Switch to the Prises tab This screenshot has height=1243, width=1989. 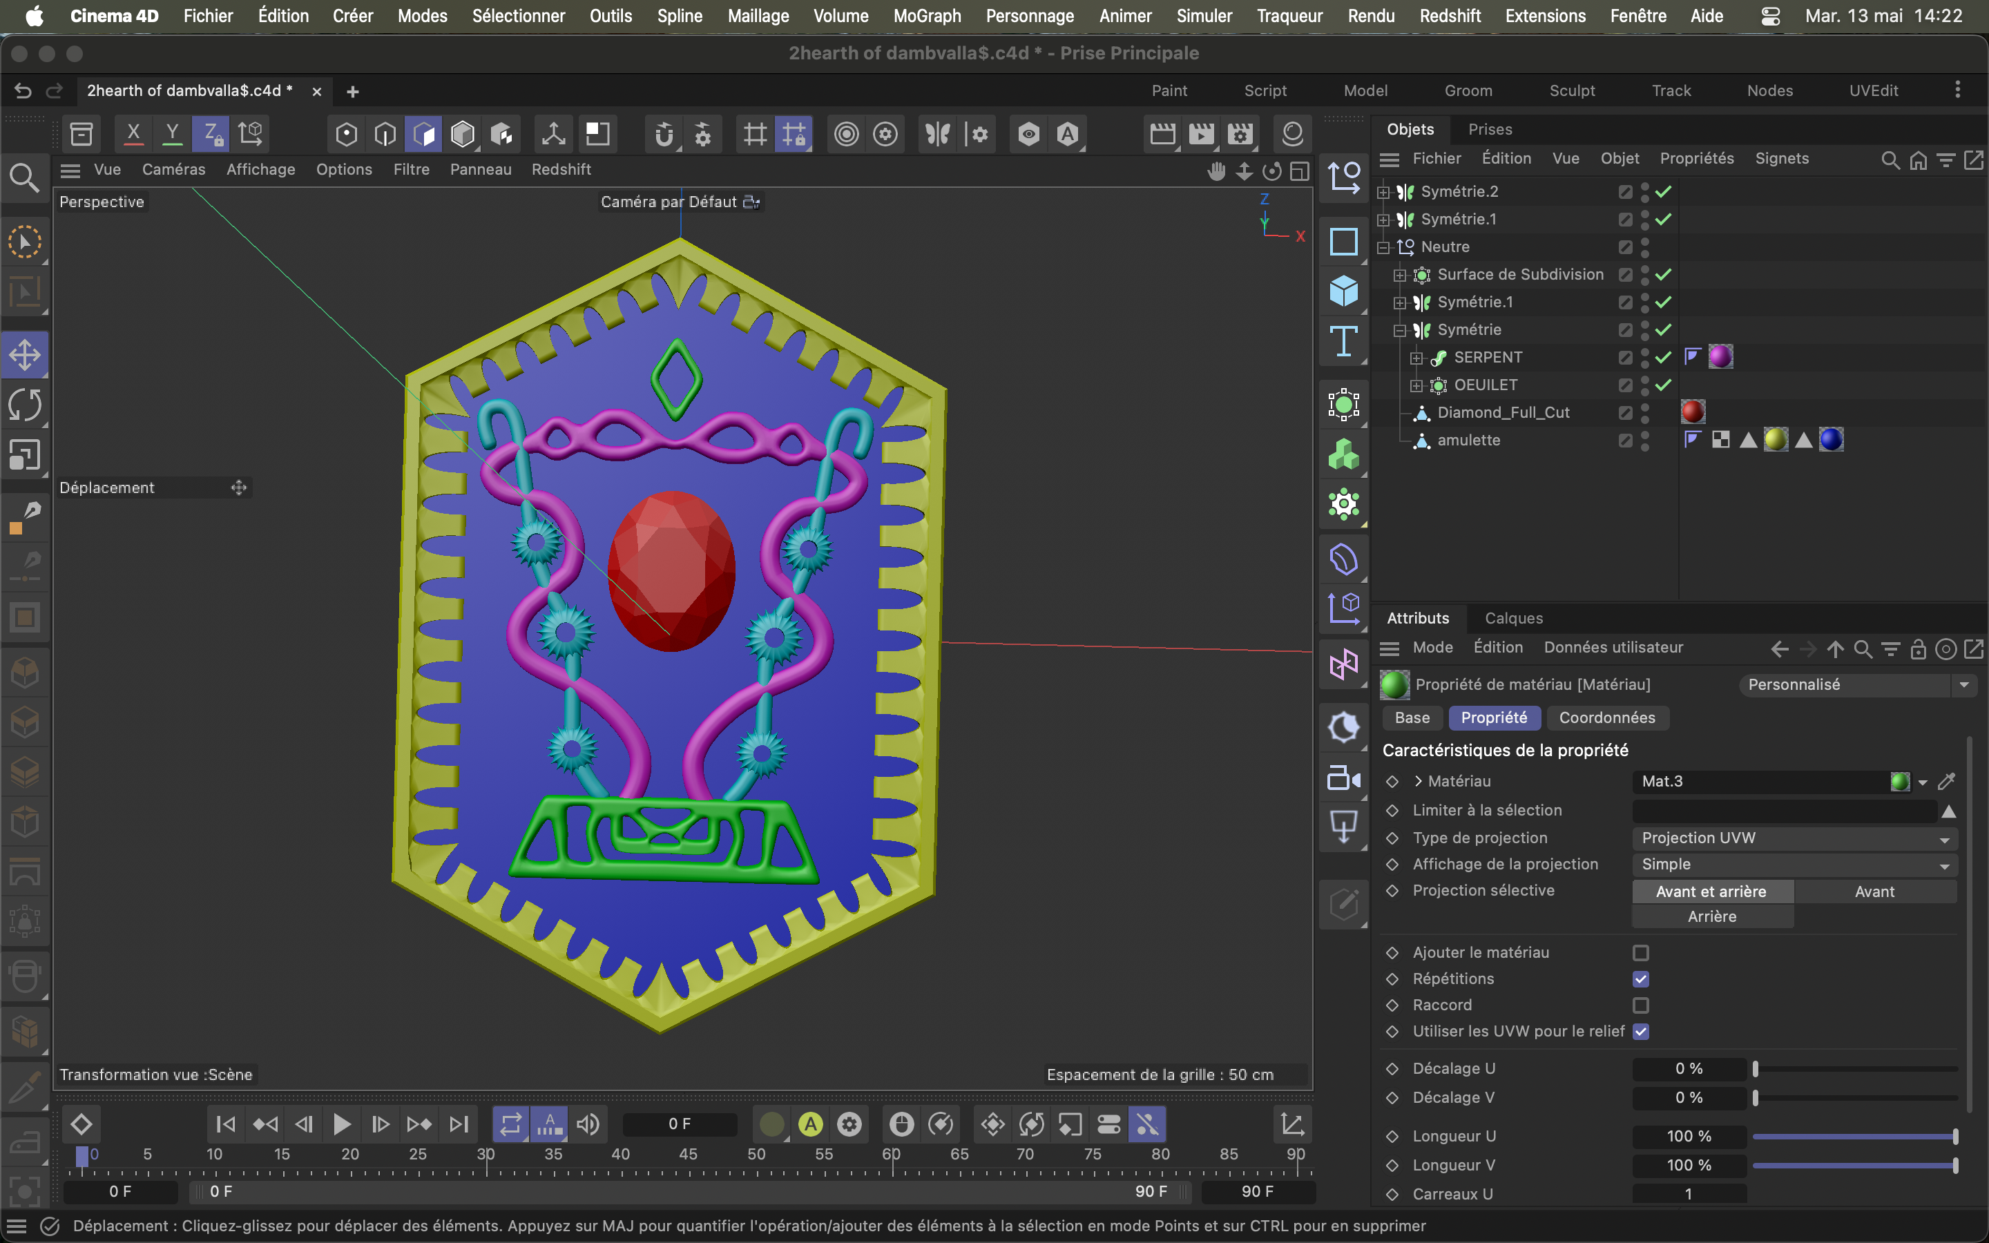click(1490, 129)
